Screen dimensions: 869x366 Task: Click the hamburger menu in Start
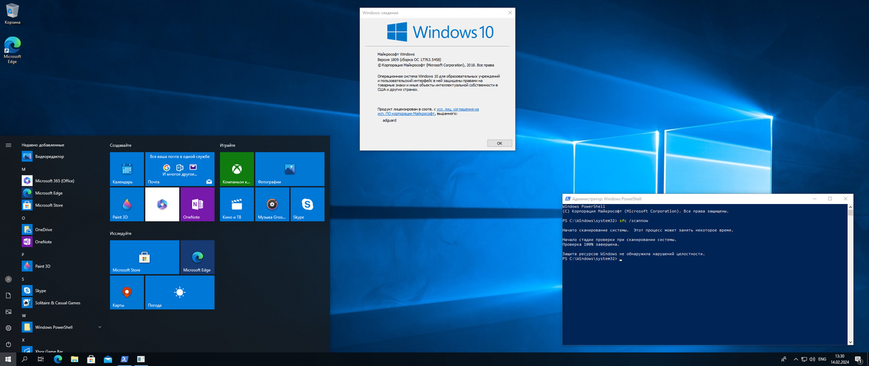coord(8,145)
